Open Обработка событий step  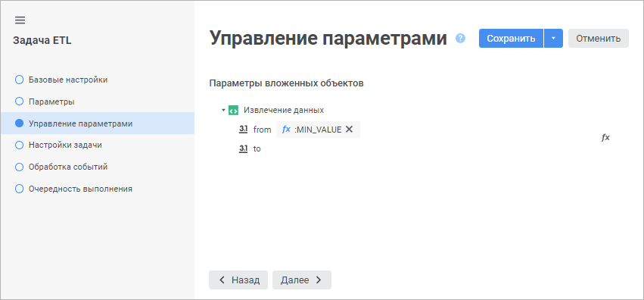pos(98,167)
